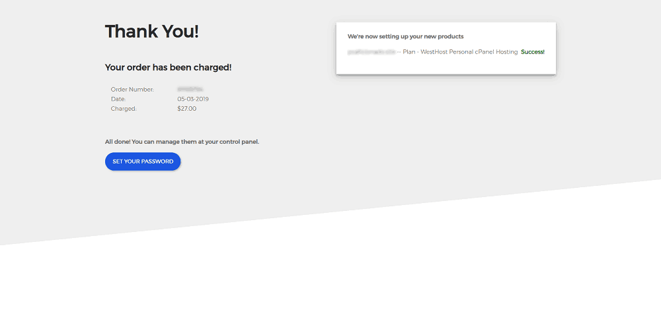This screenshot has height=325, width=661.
Task: Select 'WestHost Personal cPanel Hosting' plan text
Action: tap(469, 52)
